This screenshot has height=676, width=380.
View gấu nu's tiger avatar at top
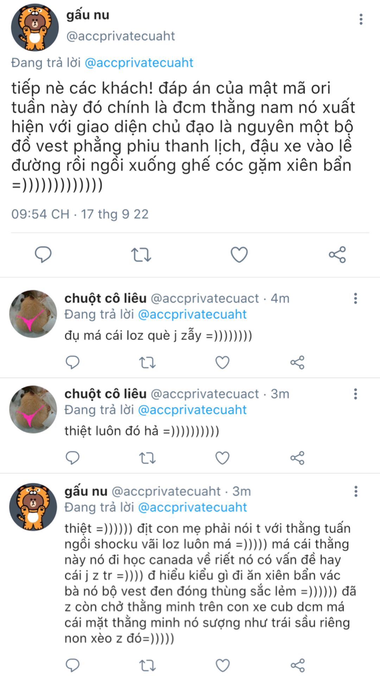(35, 27)
